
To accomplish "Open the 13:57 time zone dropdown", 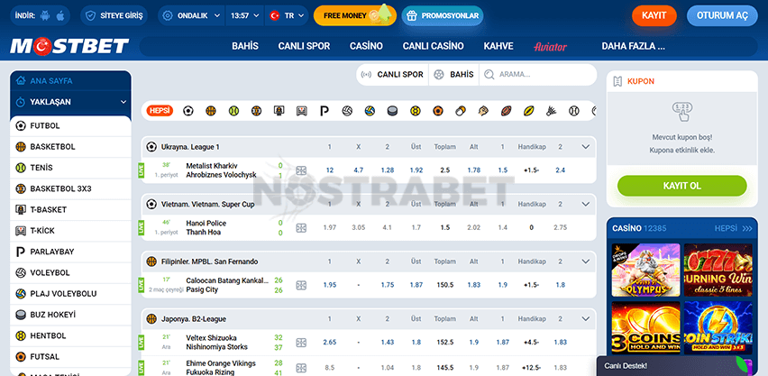I will point(245,15).
